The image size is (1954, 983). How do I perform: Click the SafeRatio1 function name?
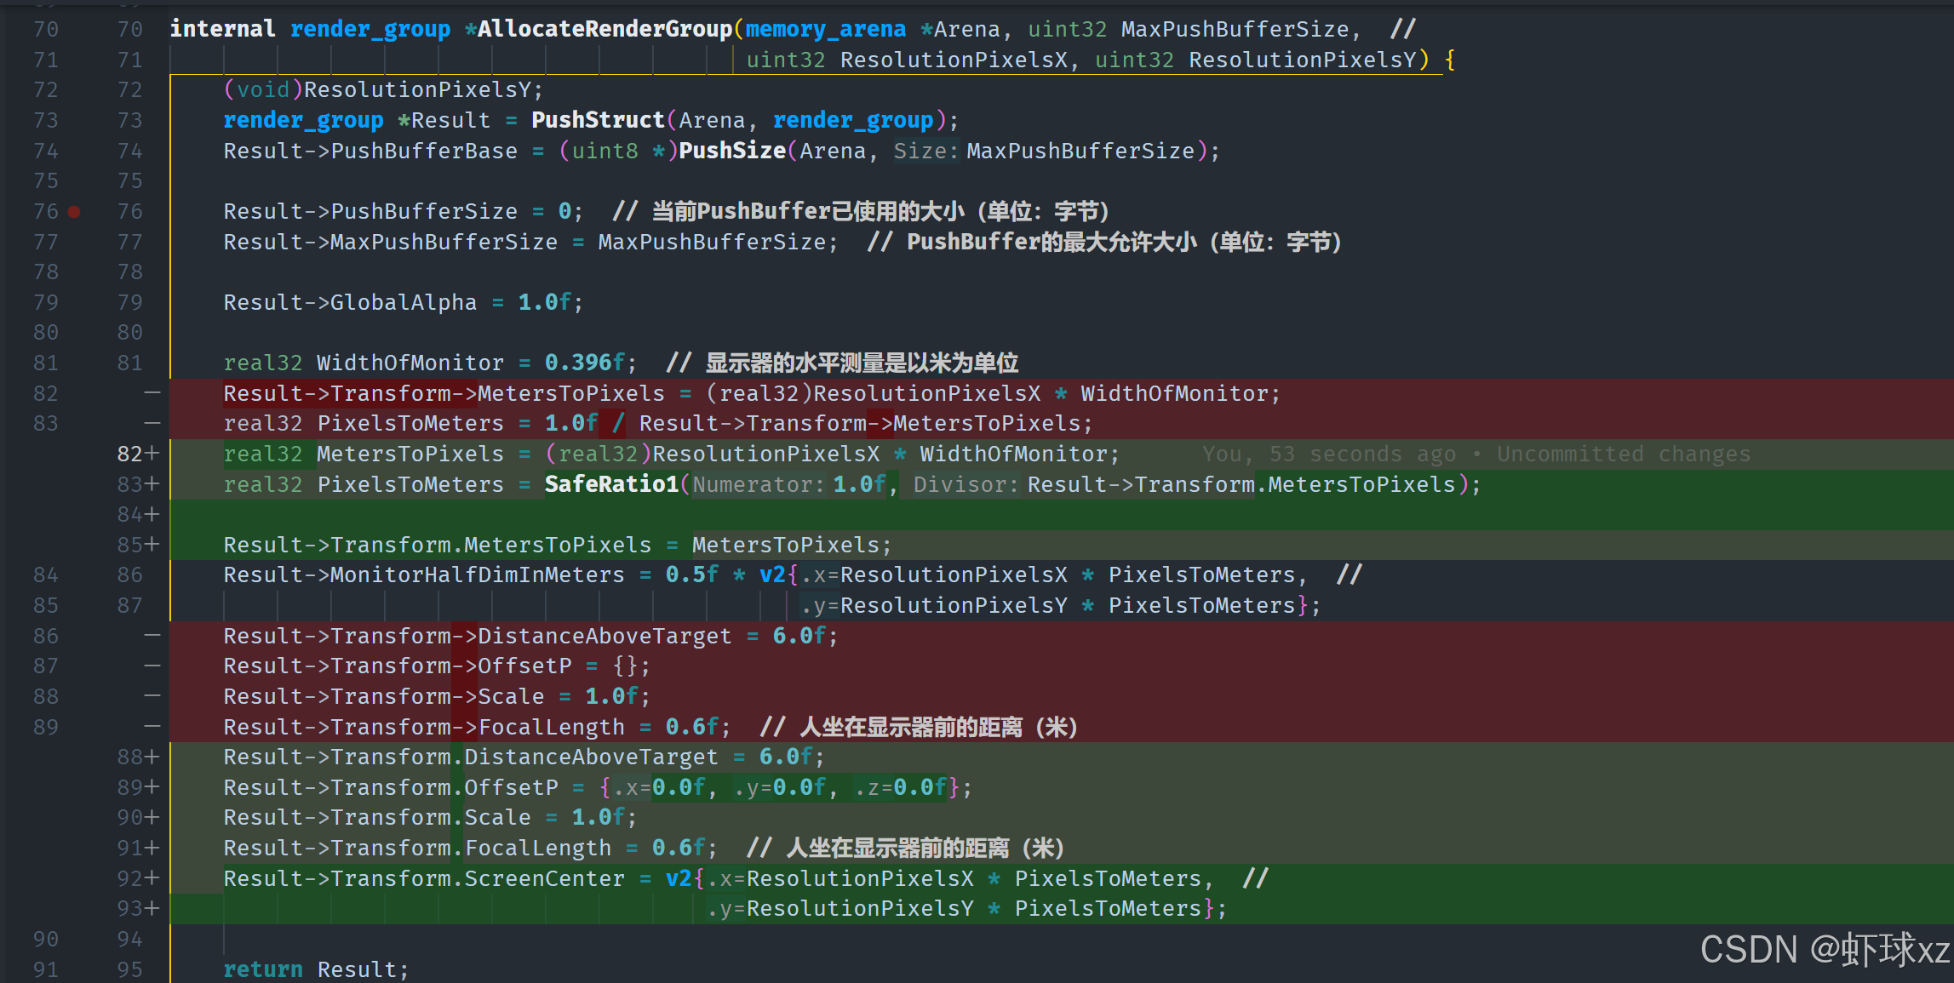pyautogui.click(x=611, y=484)
